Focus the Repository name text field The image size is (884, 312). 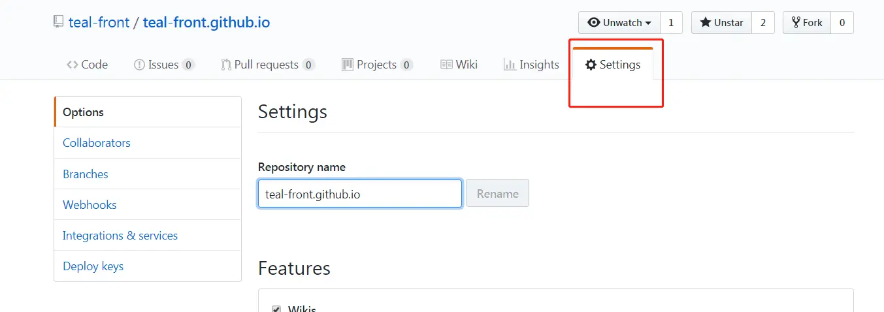(360, 194)
